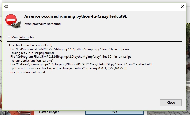Click 'Traceback (most recent call last):' line
Screen dimensions: 190x115
point(31,45)
